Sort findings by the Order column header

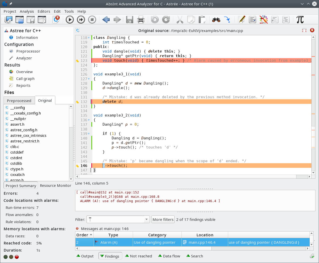85,235
